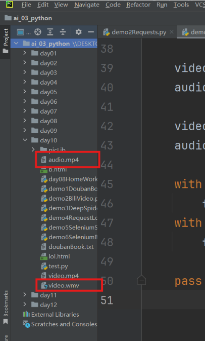Viewport: 205px width, 341px height.
Task: Click Scratches and Consoles clock icon
Action: tap(26, 324)
